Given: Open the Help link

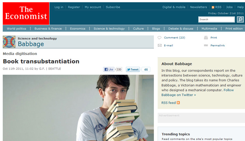Looking at the screenshot, I should pos(240,7).
